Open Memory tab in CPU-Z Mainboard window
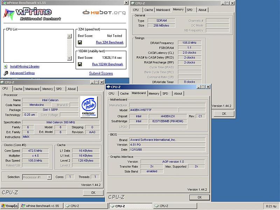The image size is (280, 210). [154, 93]
